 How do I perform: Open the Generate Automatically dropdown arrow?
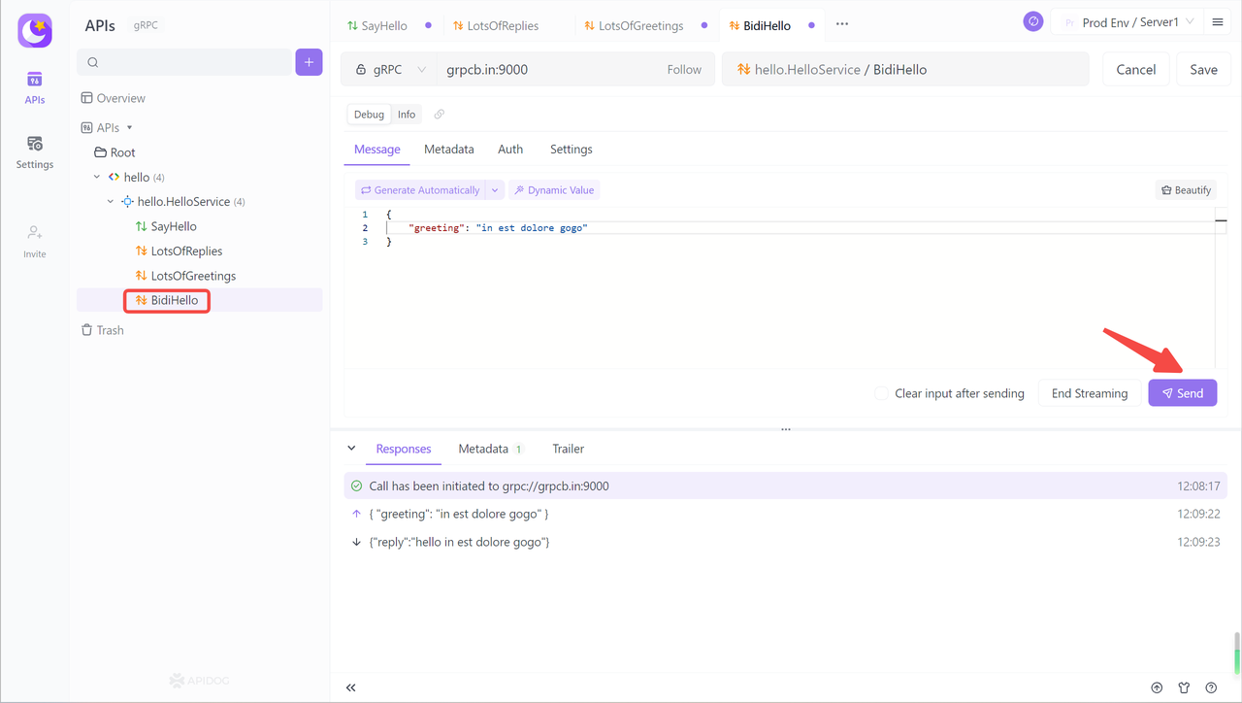(495, 190)
